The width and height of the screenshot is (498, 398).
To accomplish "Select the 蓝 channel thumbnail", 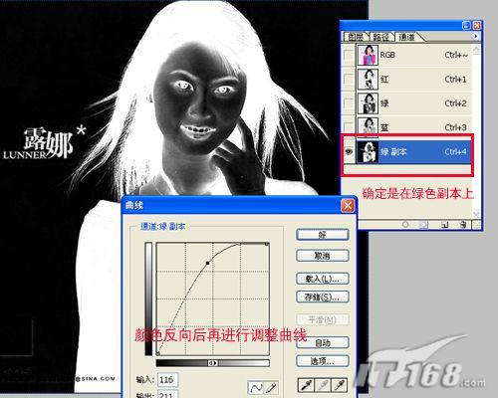I will 368,127.
